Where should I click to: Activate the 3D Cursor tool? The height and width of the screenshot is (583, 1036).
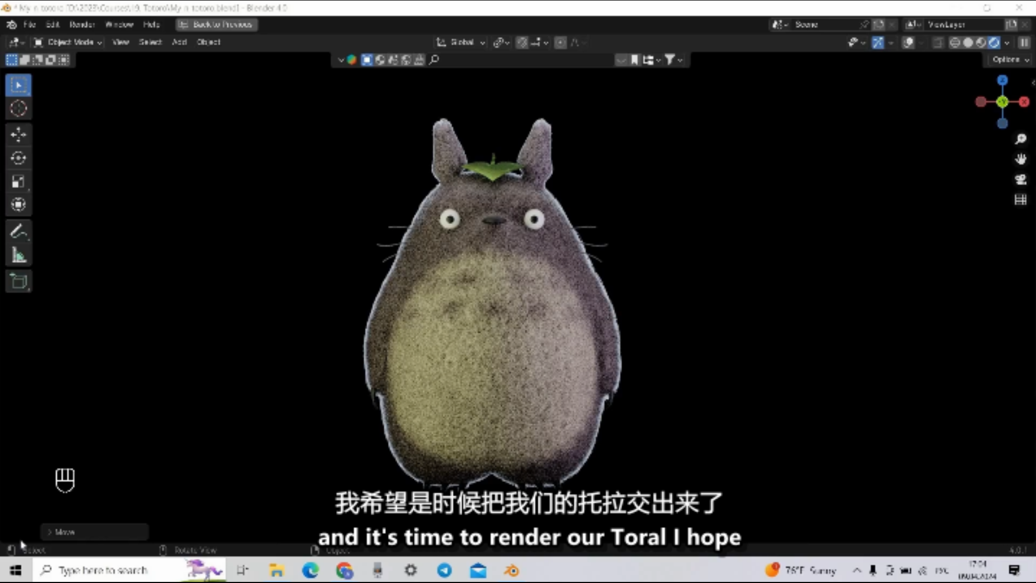(18, 109)
